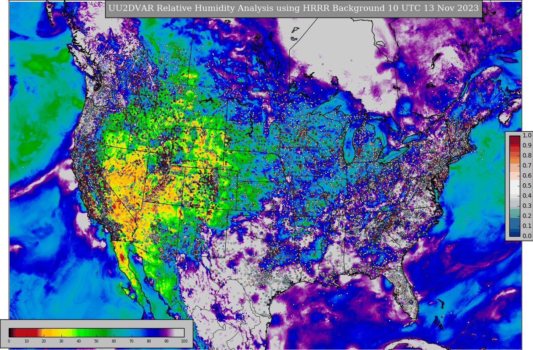
Task: Click the "0.3" label on the vertical colorbar
Action: tap(527, 206)
